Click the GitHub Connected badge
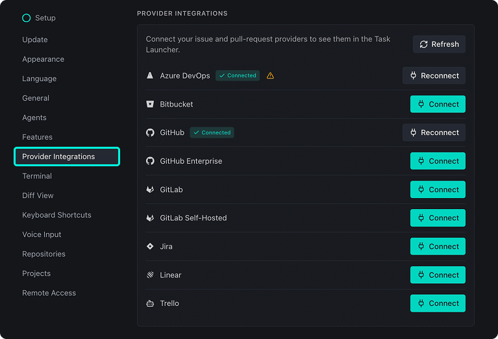The width and height of the screenshot is (498, 339). (212, 132)
